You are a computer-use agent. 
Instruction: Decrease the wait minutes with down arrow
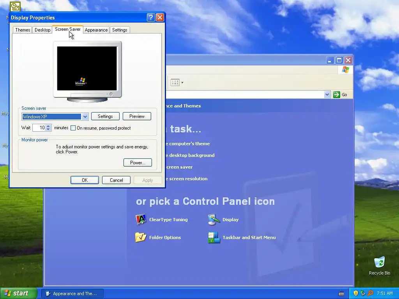pos(48,129)
